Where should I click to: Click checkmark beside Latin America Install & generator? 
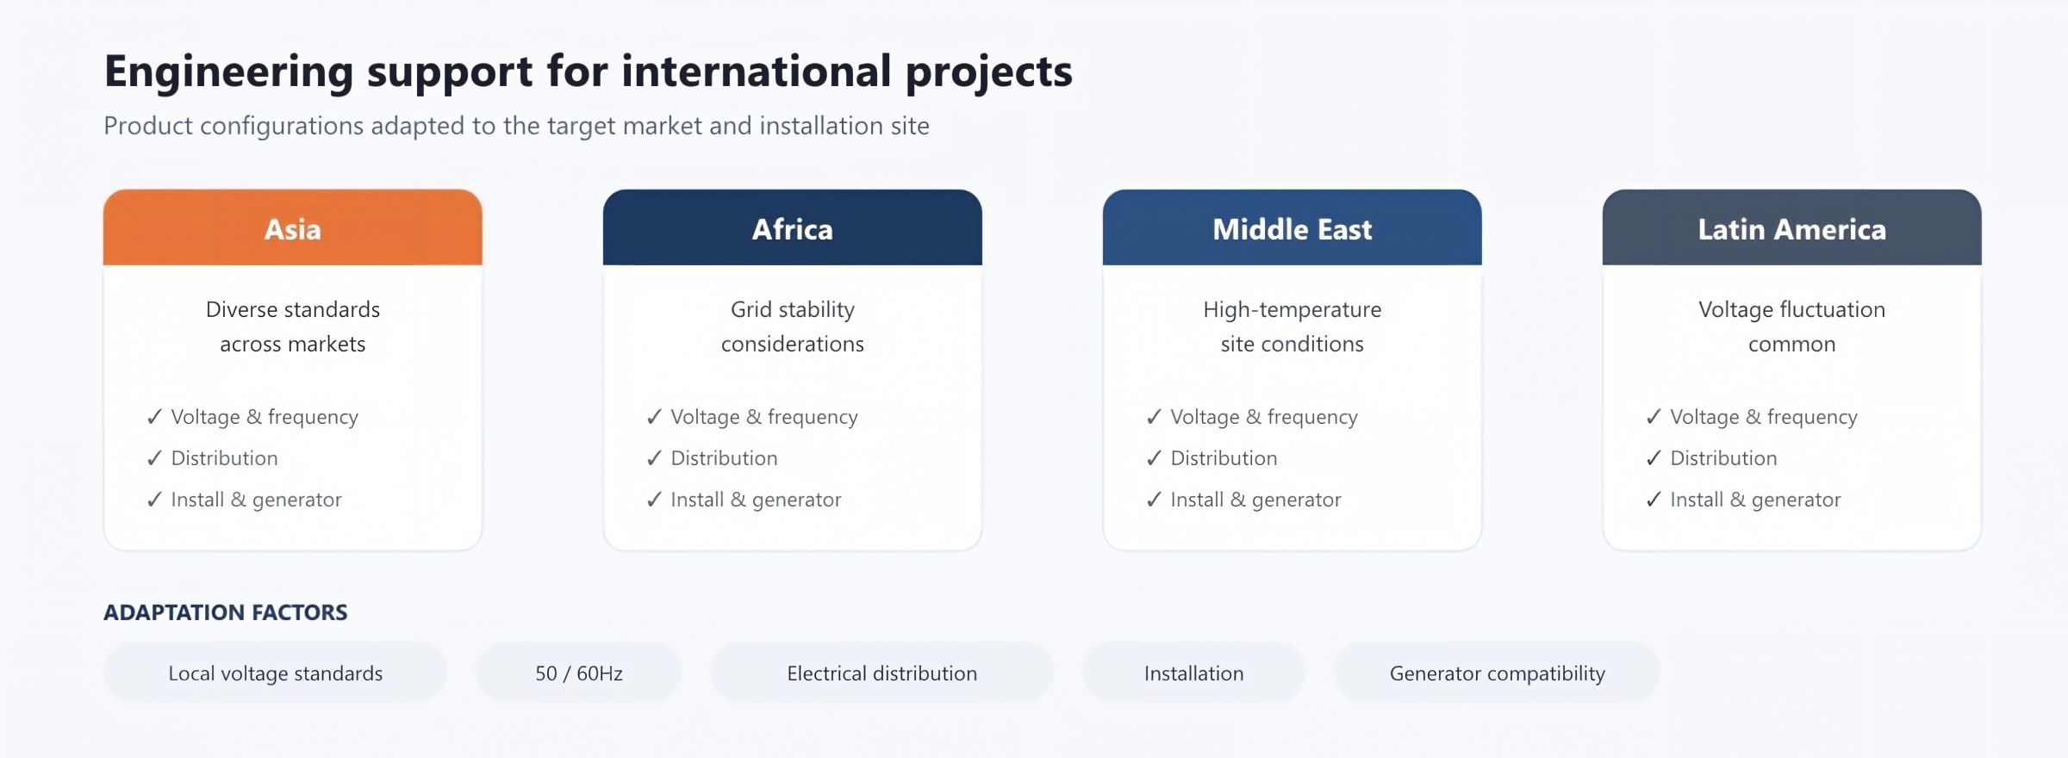click(1654, 500)
